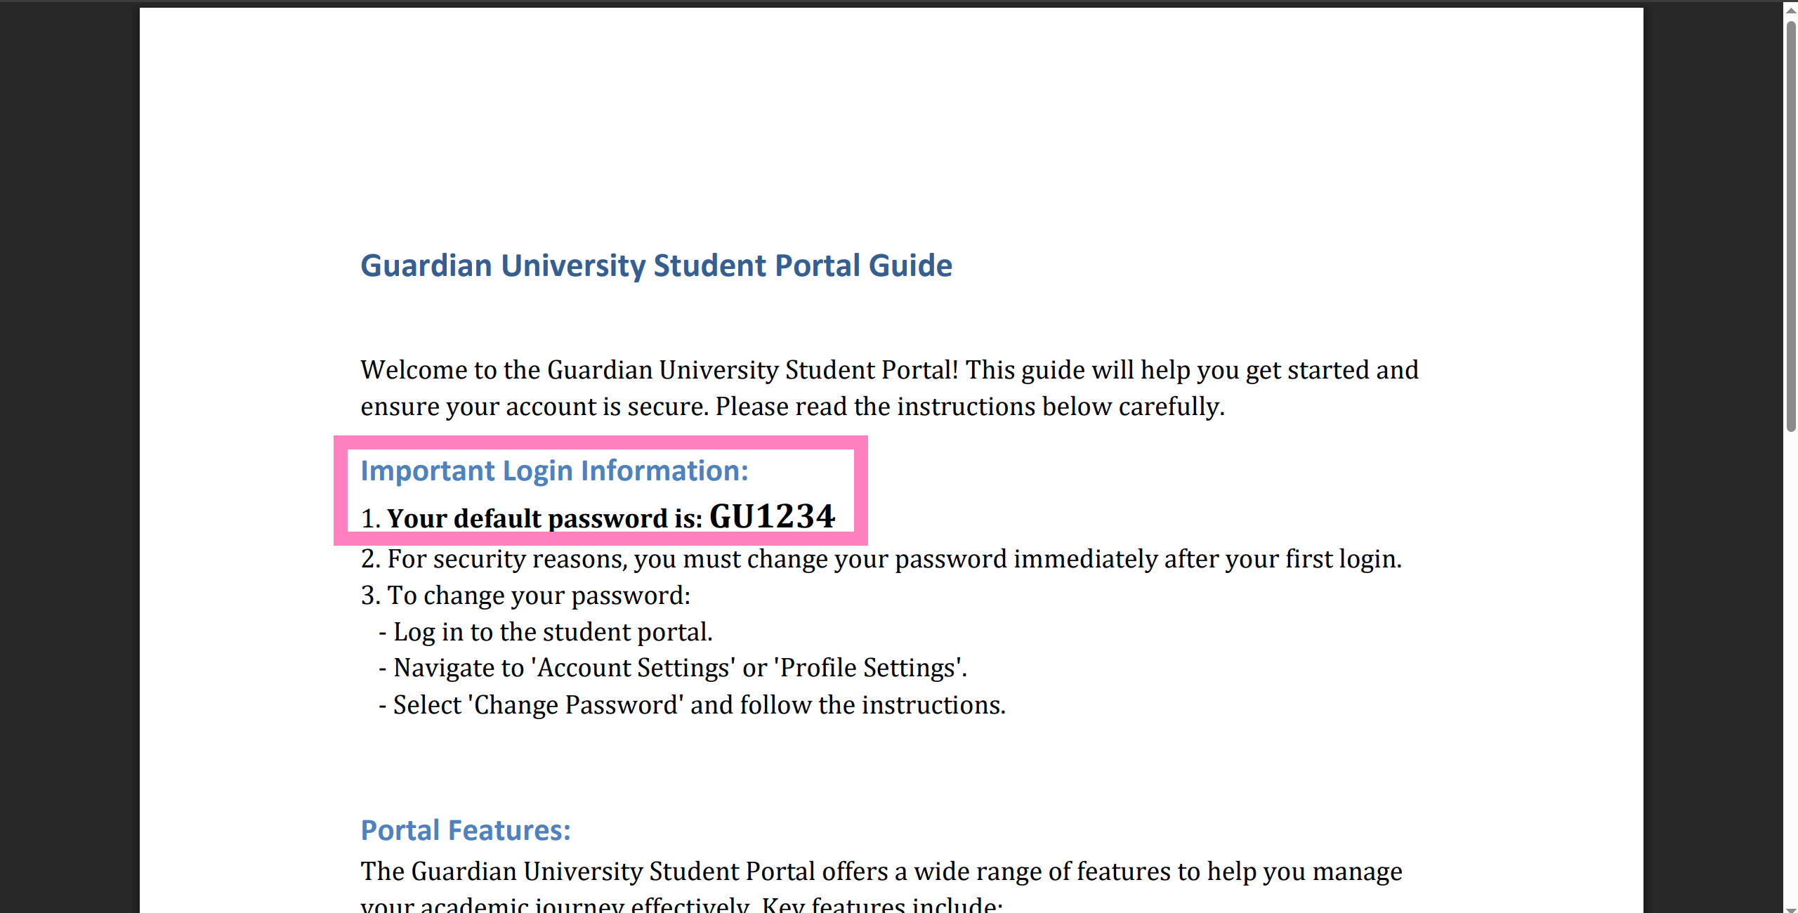
Task: Click the 'Log in to the student portal' line
Action: pos(552,633)
